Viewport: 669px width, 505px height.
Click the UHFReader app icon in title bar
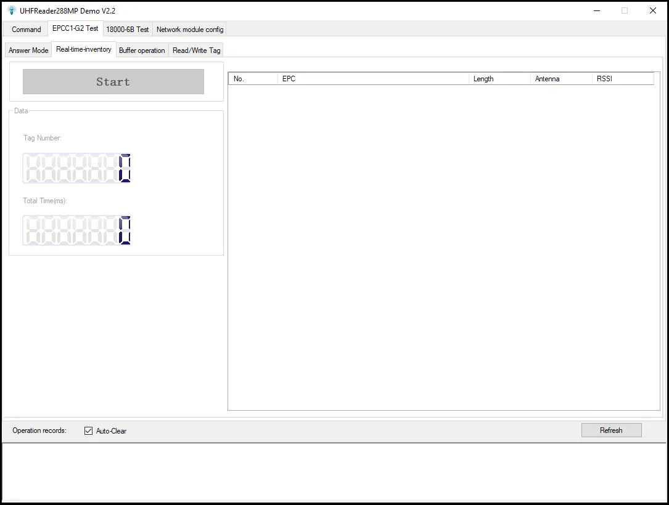(x=11, y=10)
